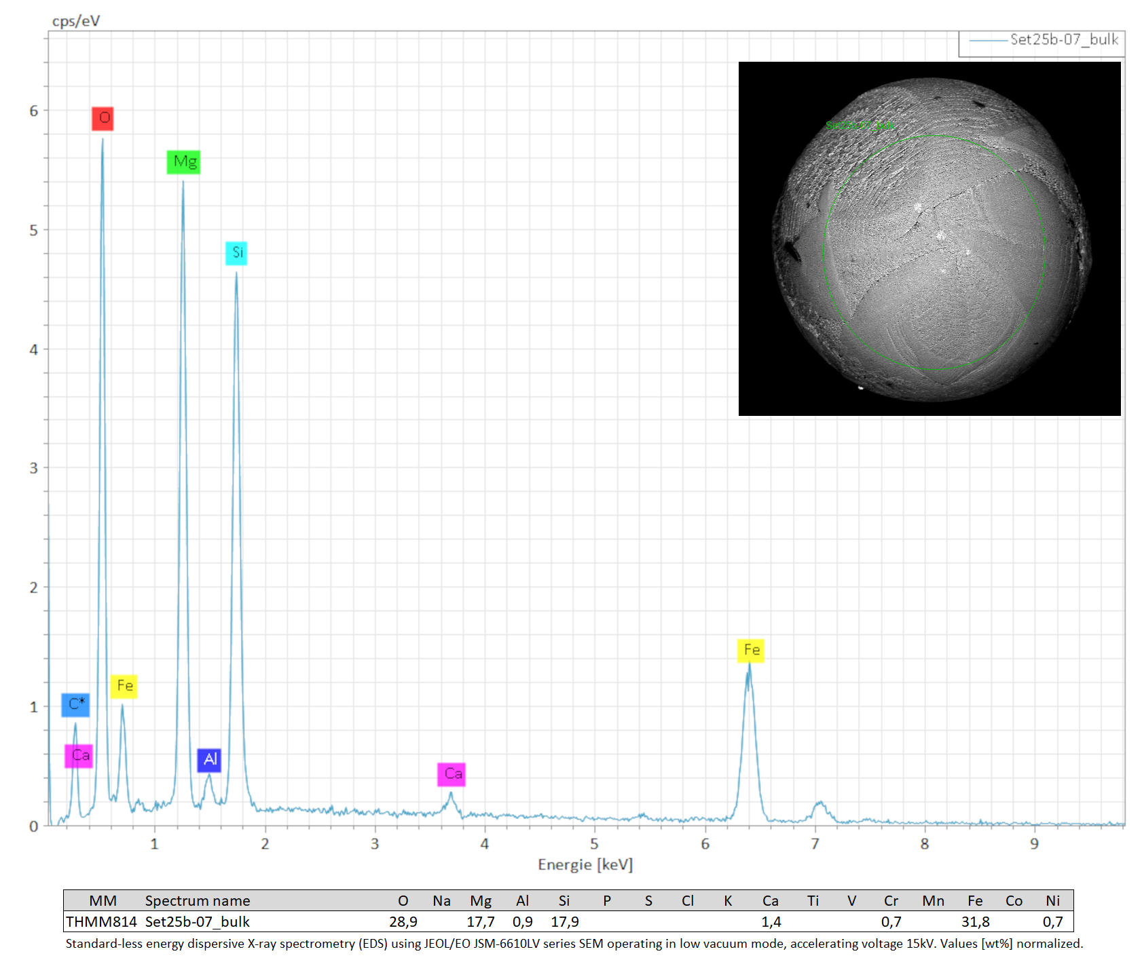Select the green Mg peak label

(183, 161)
